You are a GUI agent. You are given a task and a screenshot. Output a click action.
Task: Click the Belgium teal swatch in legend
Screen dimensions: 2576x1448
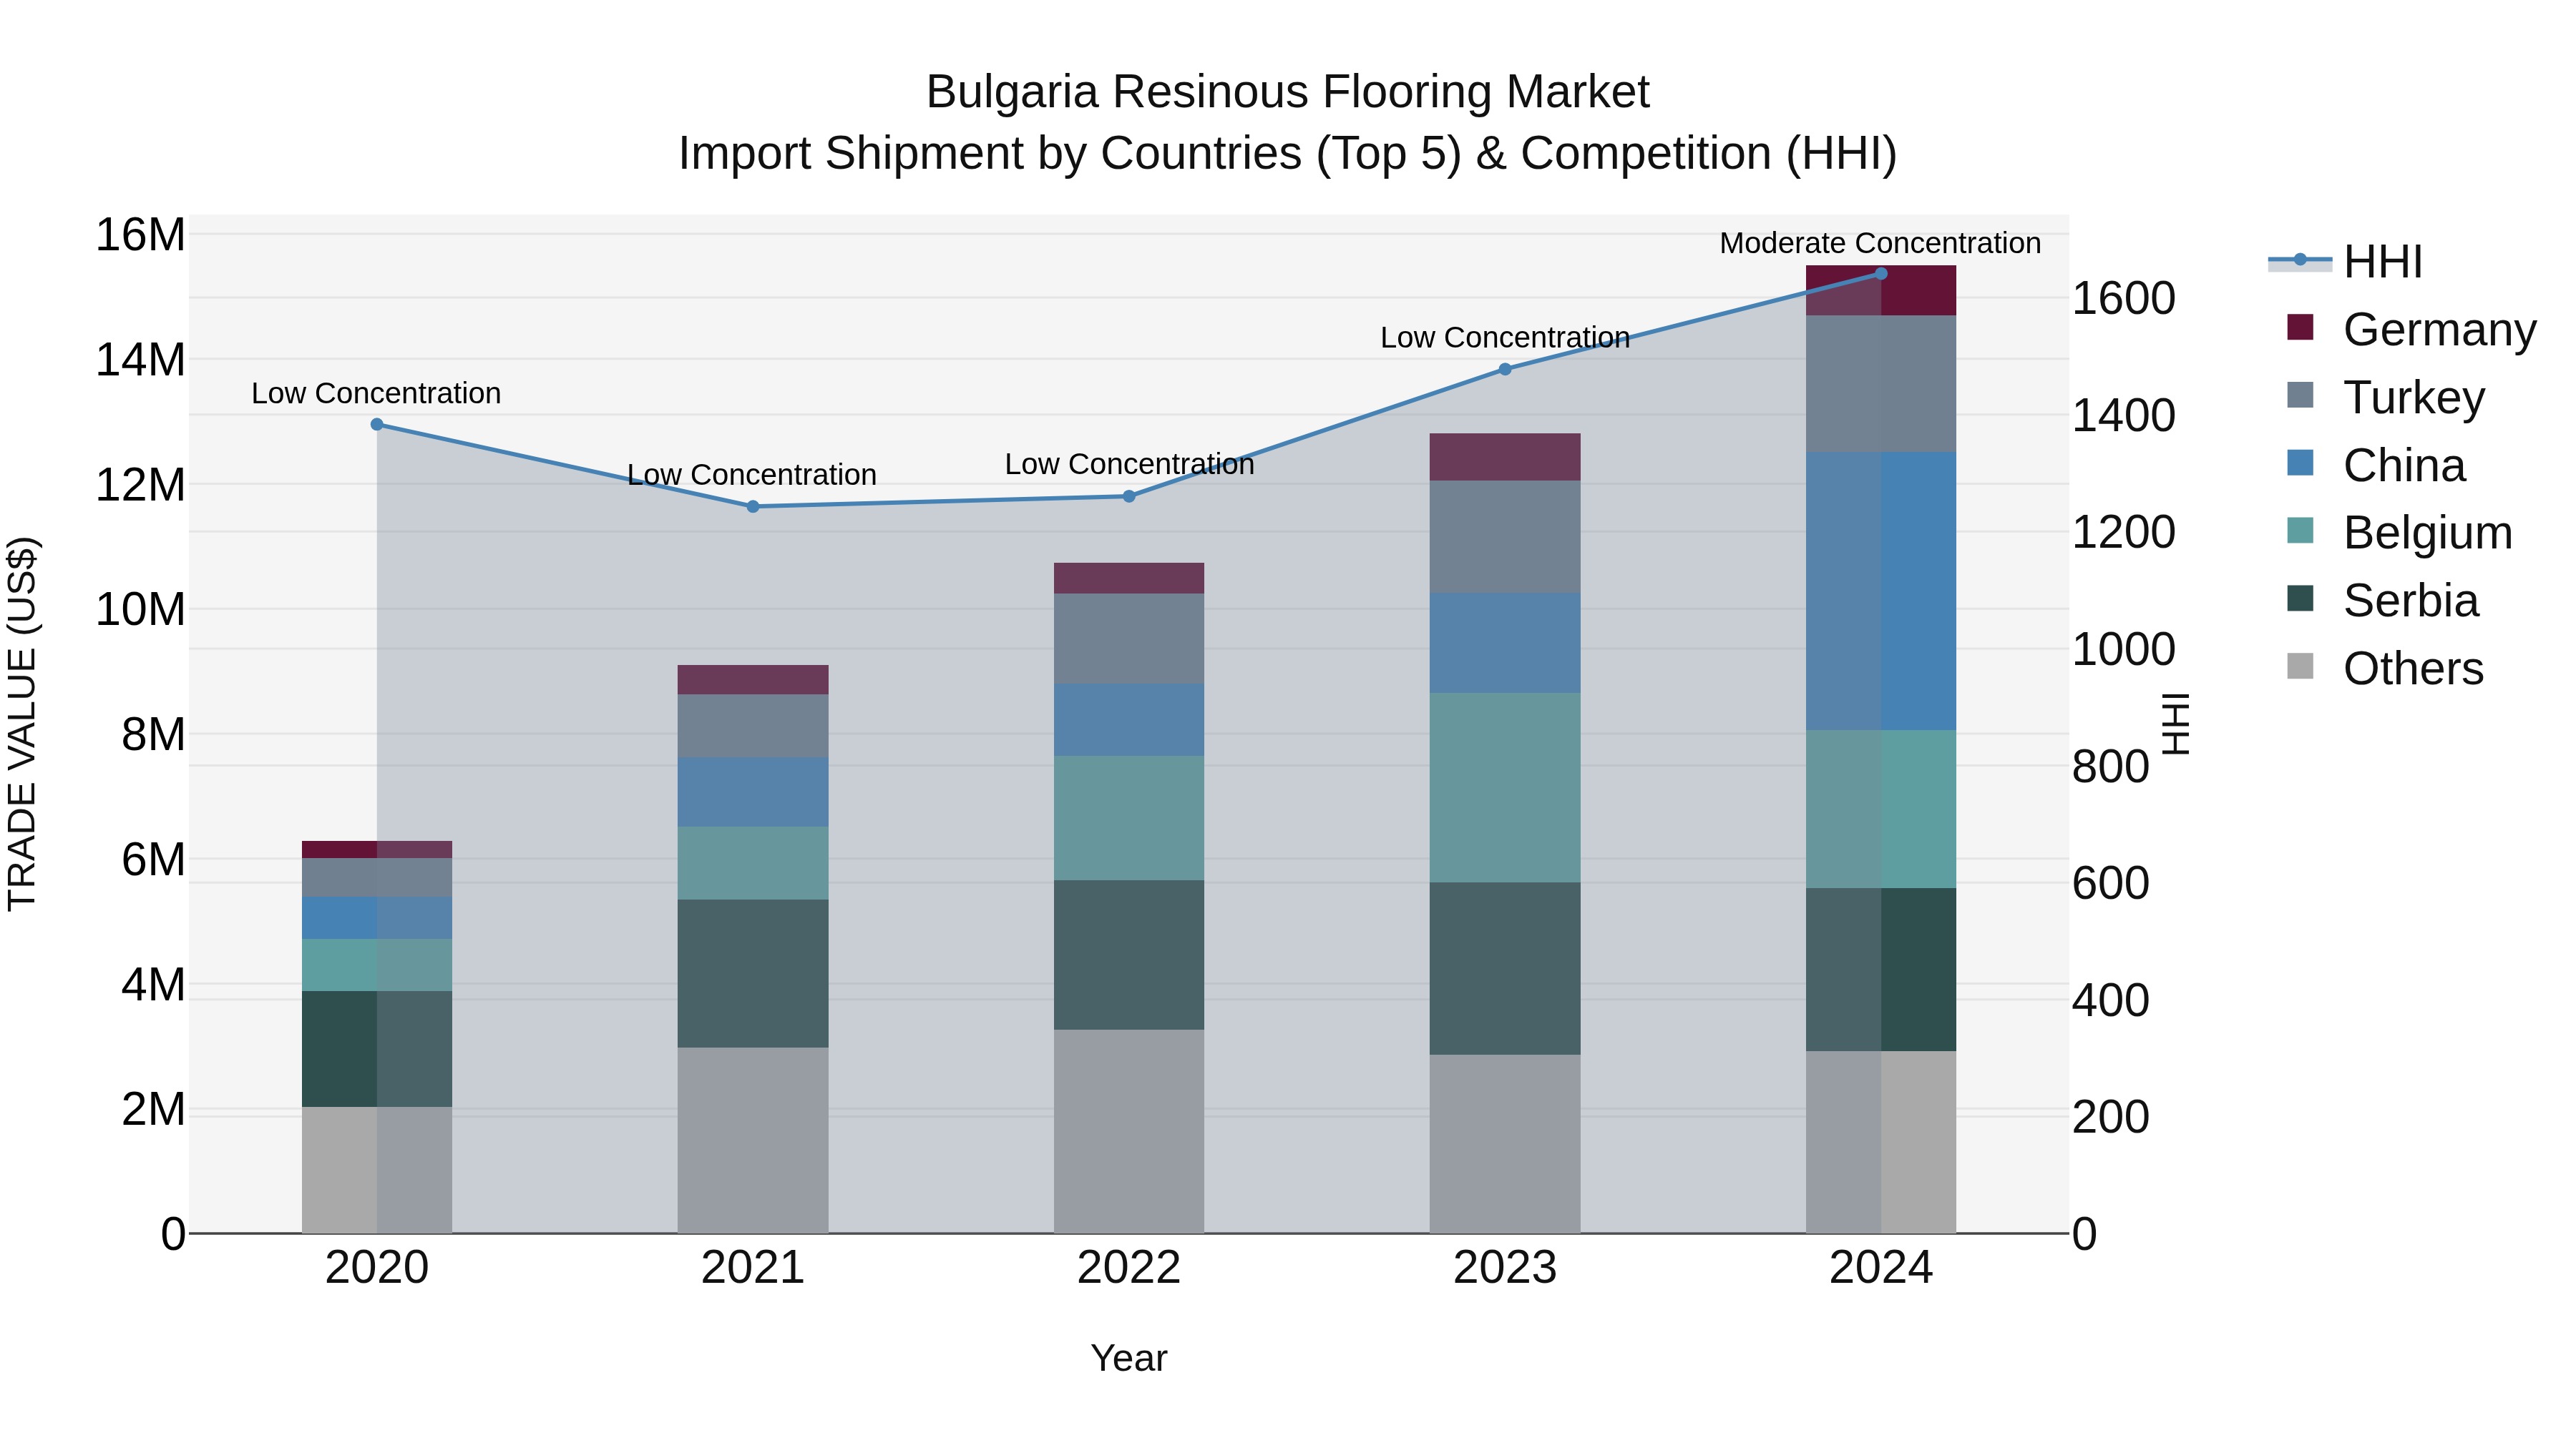pyautogui.click(x=2300, y=531)
